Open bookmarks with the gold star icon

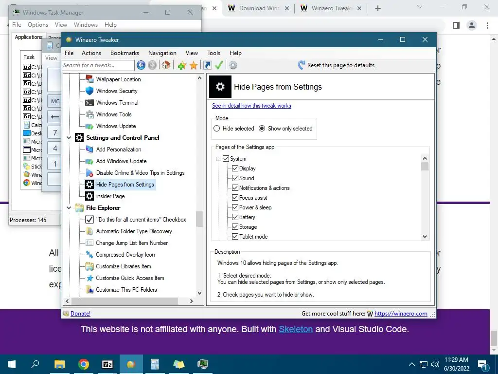[194, 66]
